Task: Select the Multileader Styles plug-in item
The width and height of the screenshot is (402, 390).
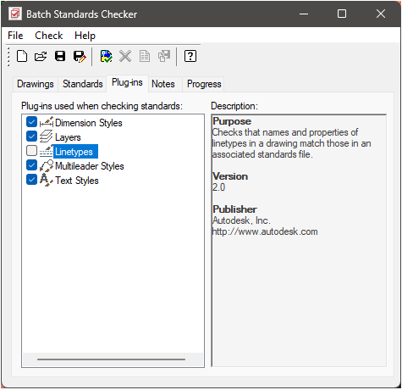Action: point(90,166)
